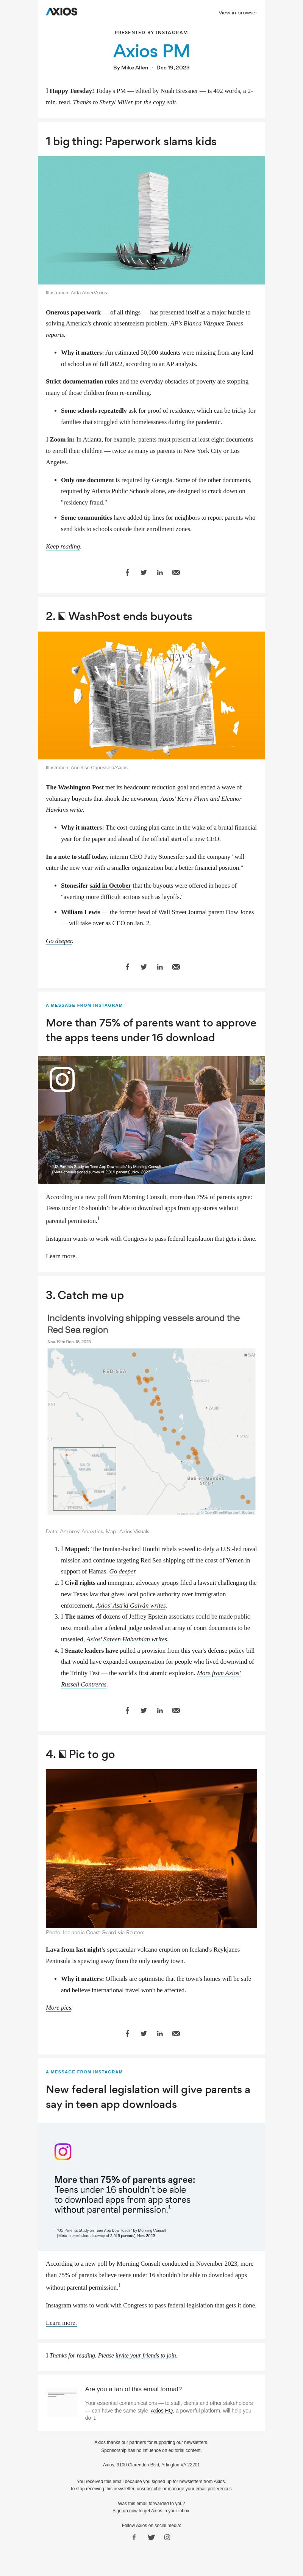Image resolution: width=303 pixels, height=2576 pixels.
Task: Click invite your friends to join link
Action: (x=146, y=2355)
